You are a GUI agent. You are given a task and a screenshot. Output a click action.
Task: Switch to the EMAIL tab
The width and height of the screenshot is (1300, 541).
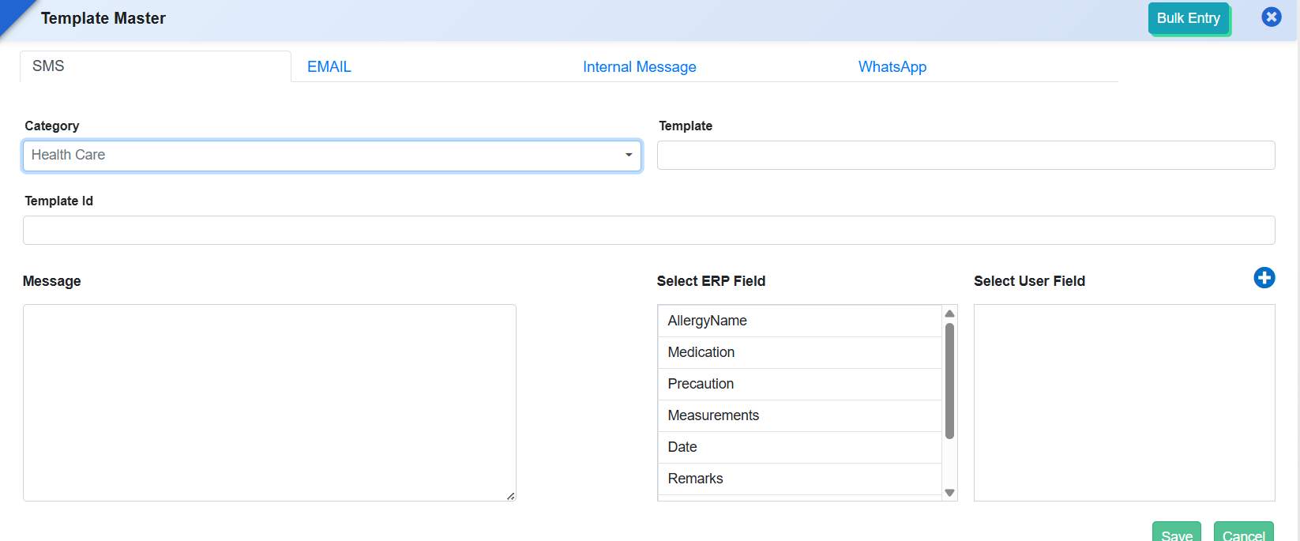(329, 67)
